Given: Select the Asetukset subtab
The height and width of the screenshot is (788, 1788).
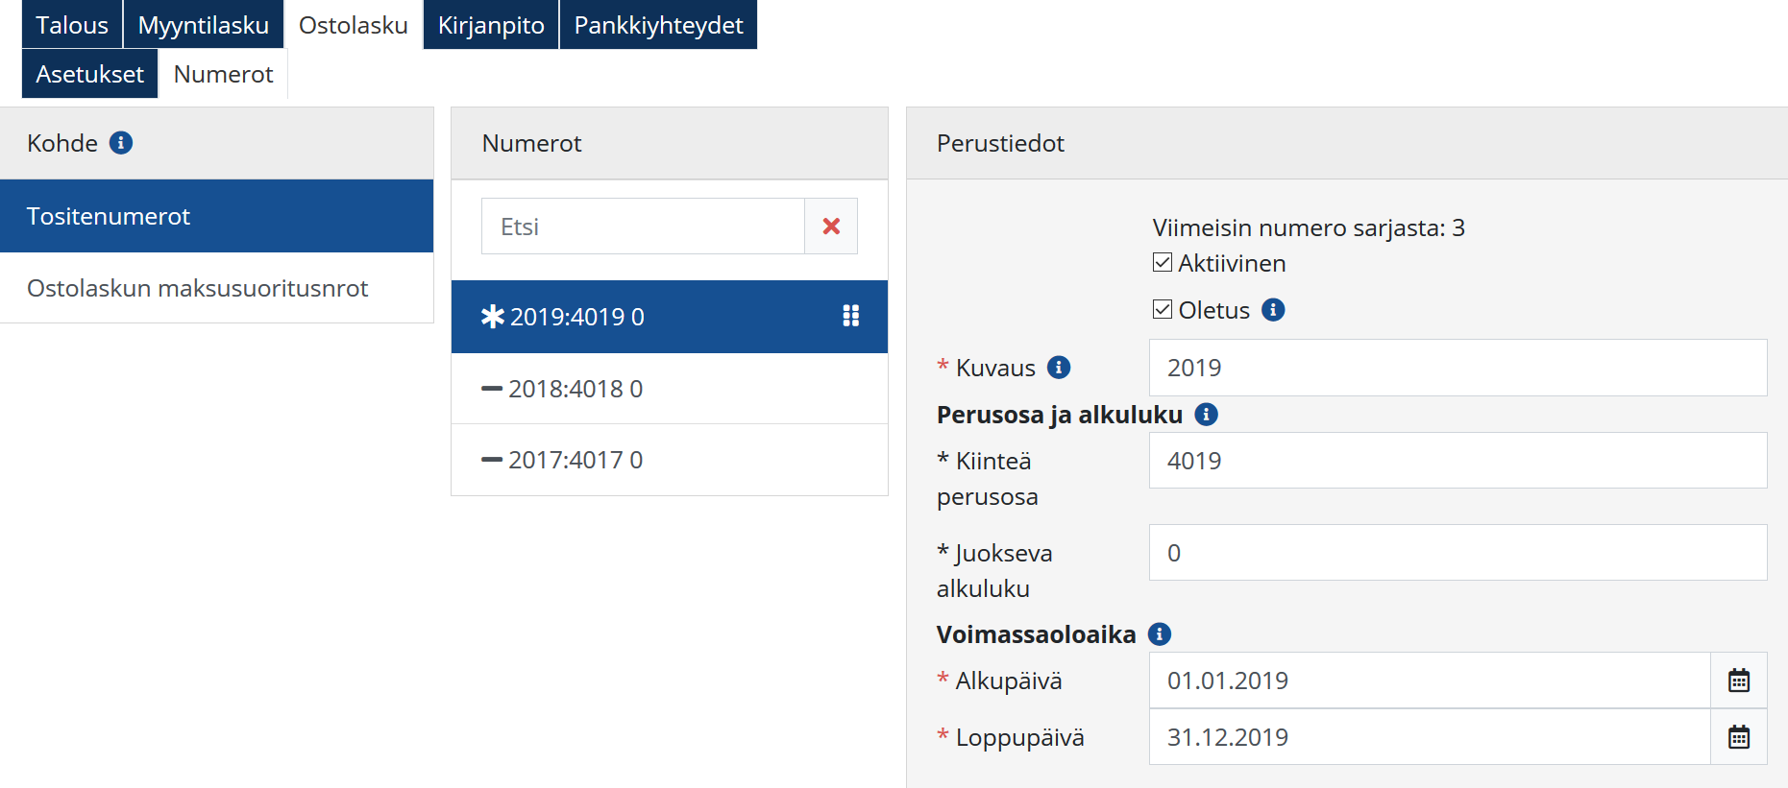Looking at the screenshot, I should tap(89, 74).
